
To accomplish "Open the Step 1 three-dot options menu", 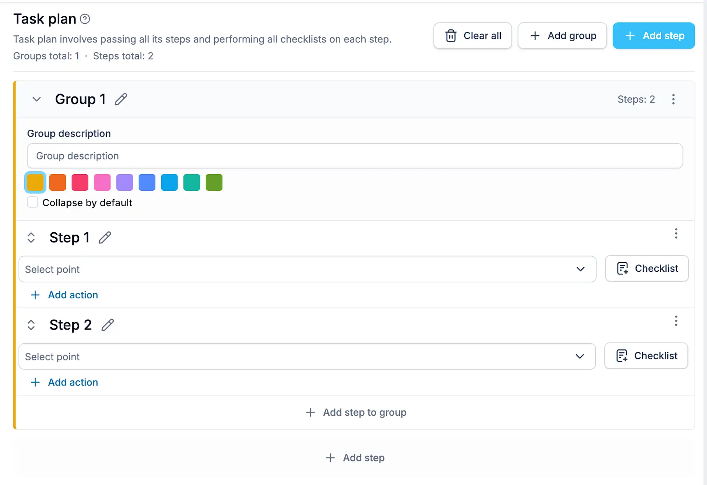I will [676, 233].
